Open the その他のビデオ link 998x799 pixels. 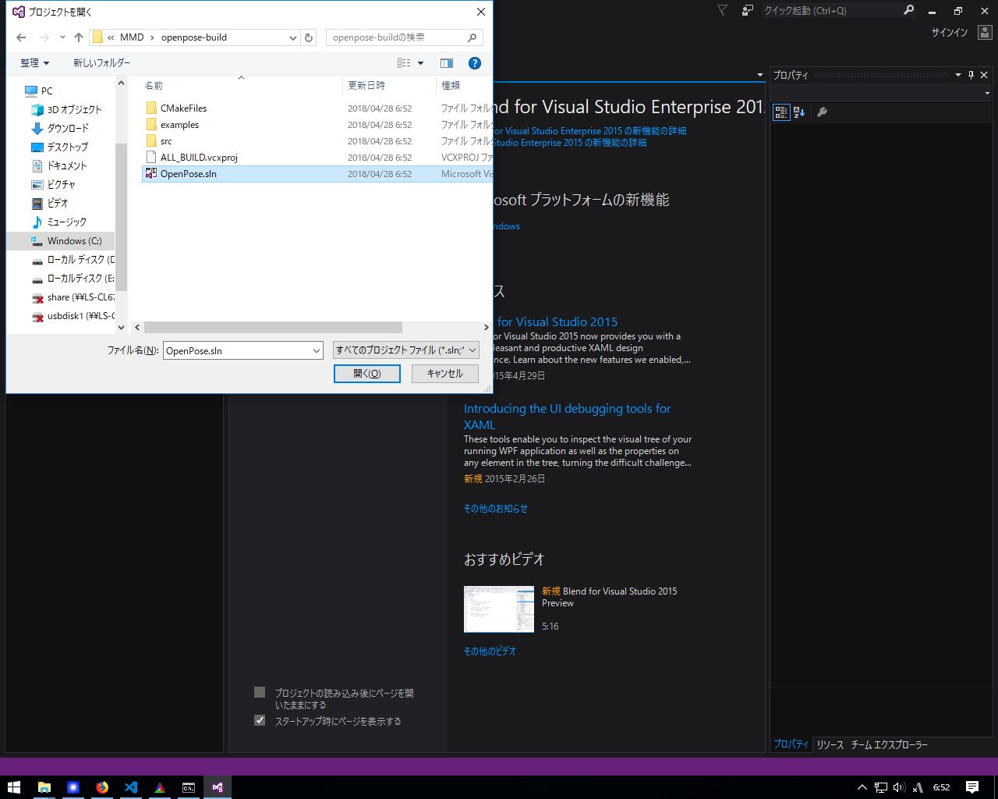[490, 650]
